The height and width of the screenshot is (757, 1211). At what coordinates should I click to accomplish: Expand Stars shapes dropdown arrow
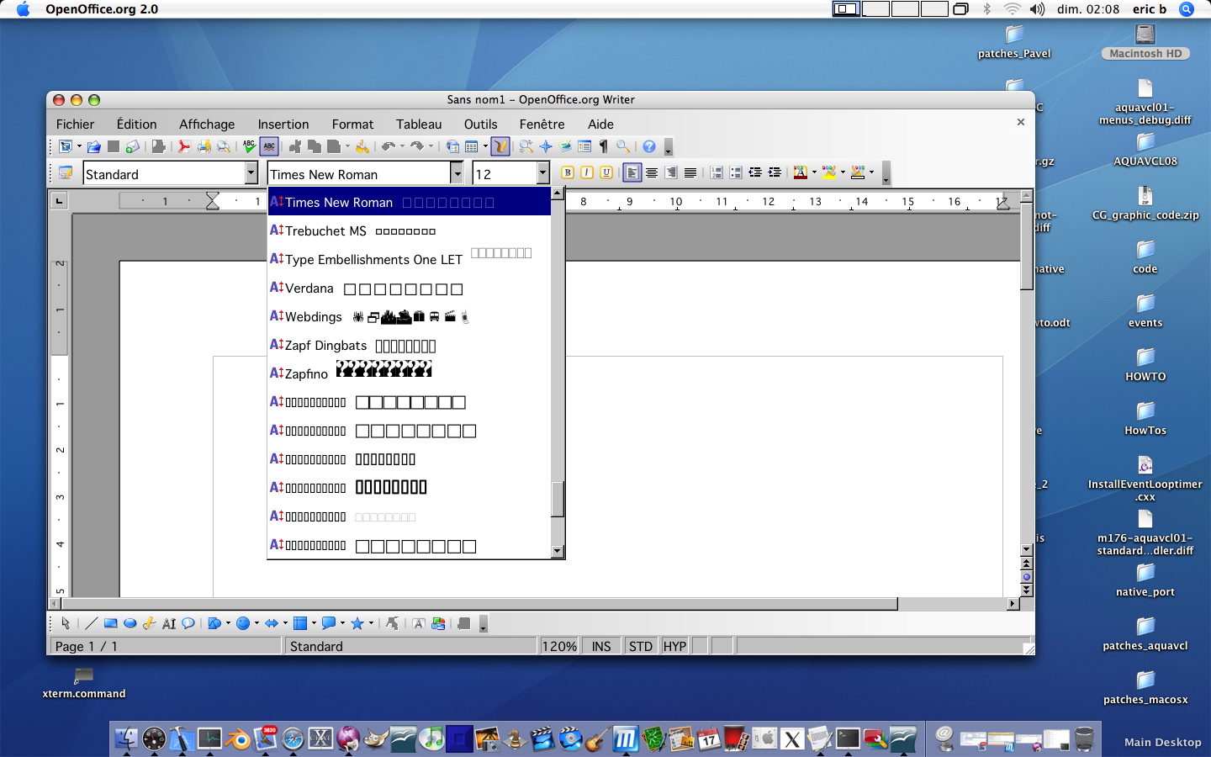coord(371,623)
